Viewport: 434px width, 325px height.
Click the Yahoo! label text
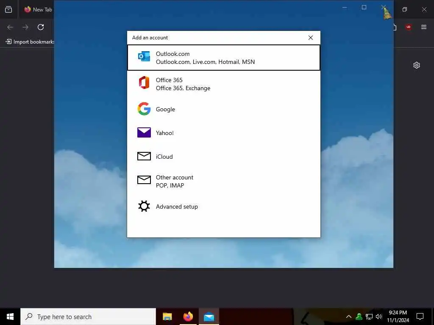pos(165,133)
